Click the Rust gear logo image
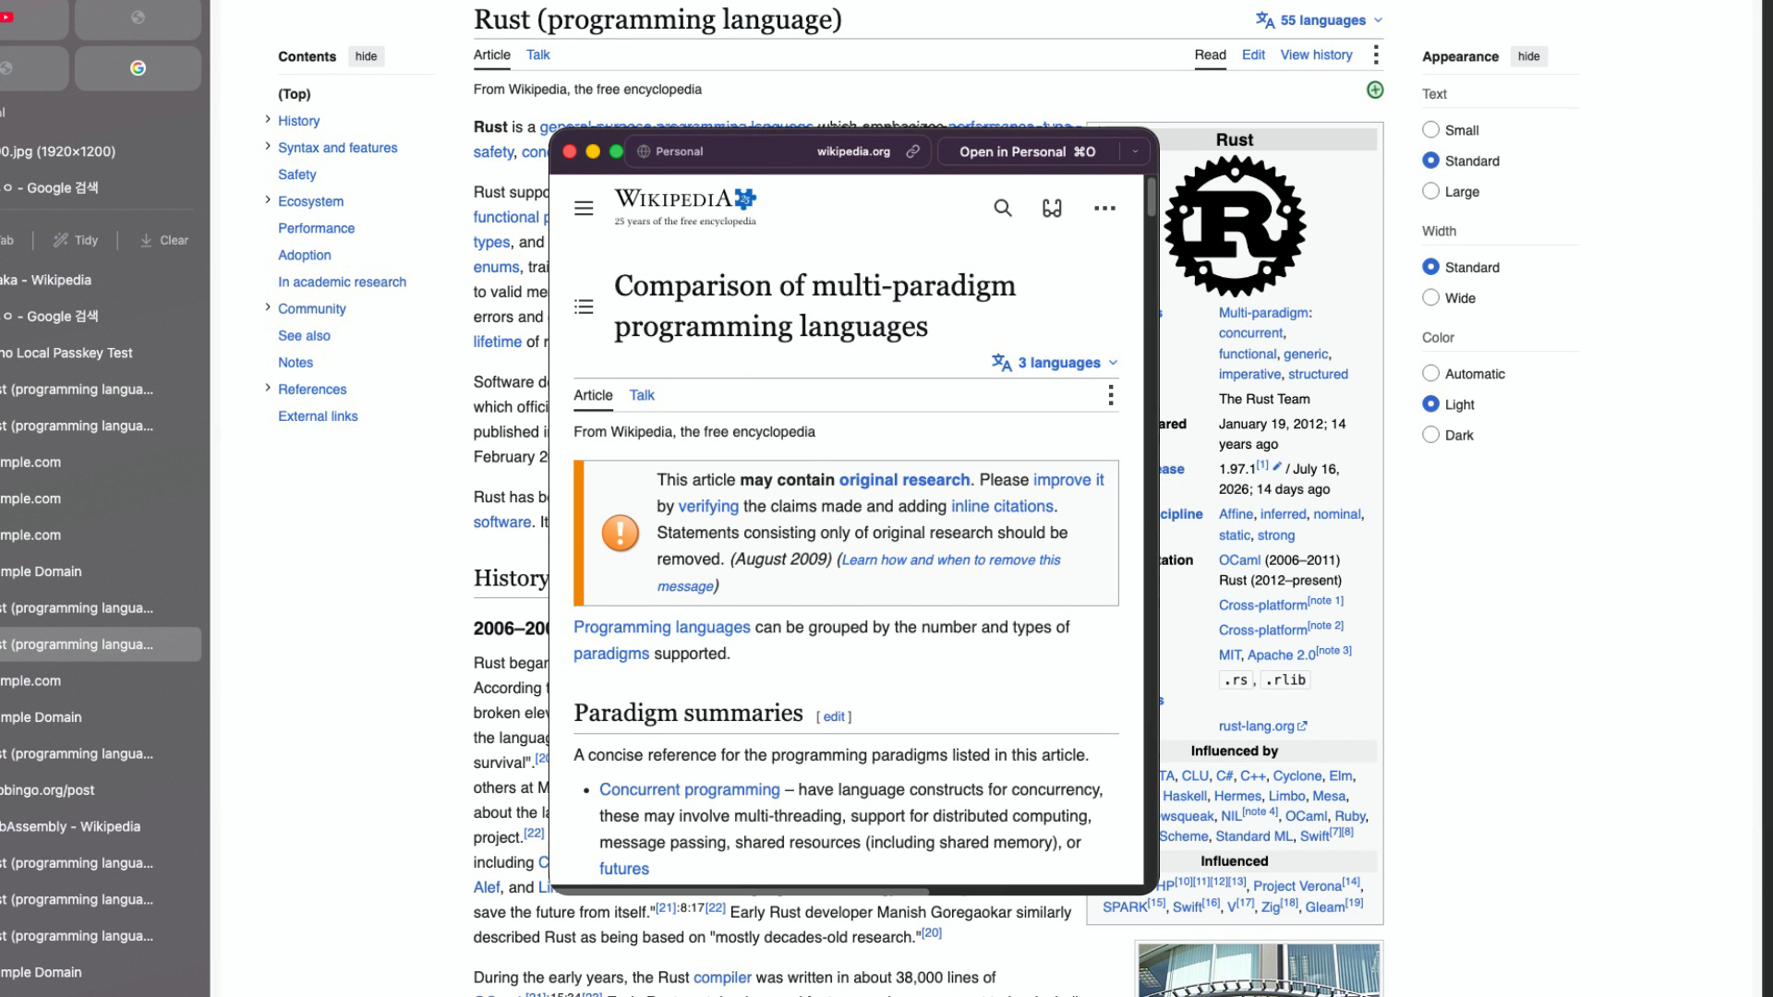1773x997 pixels. coord(1235,226)
